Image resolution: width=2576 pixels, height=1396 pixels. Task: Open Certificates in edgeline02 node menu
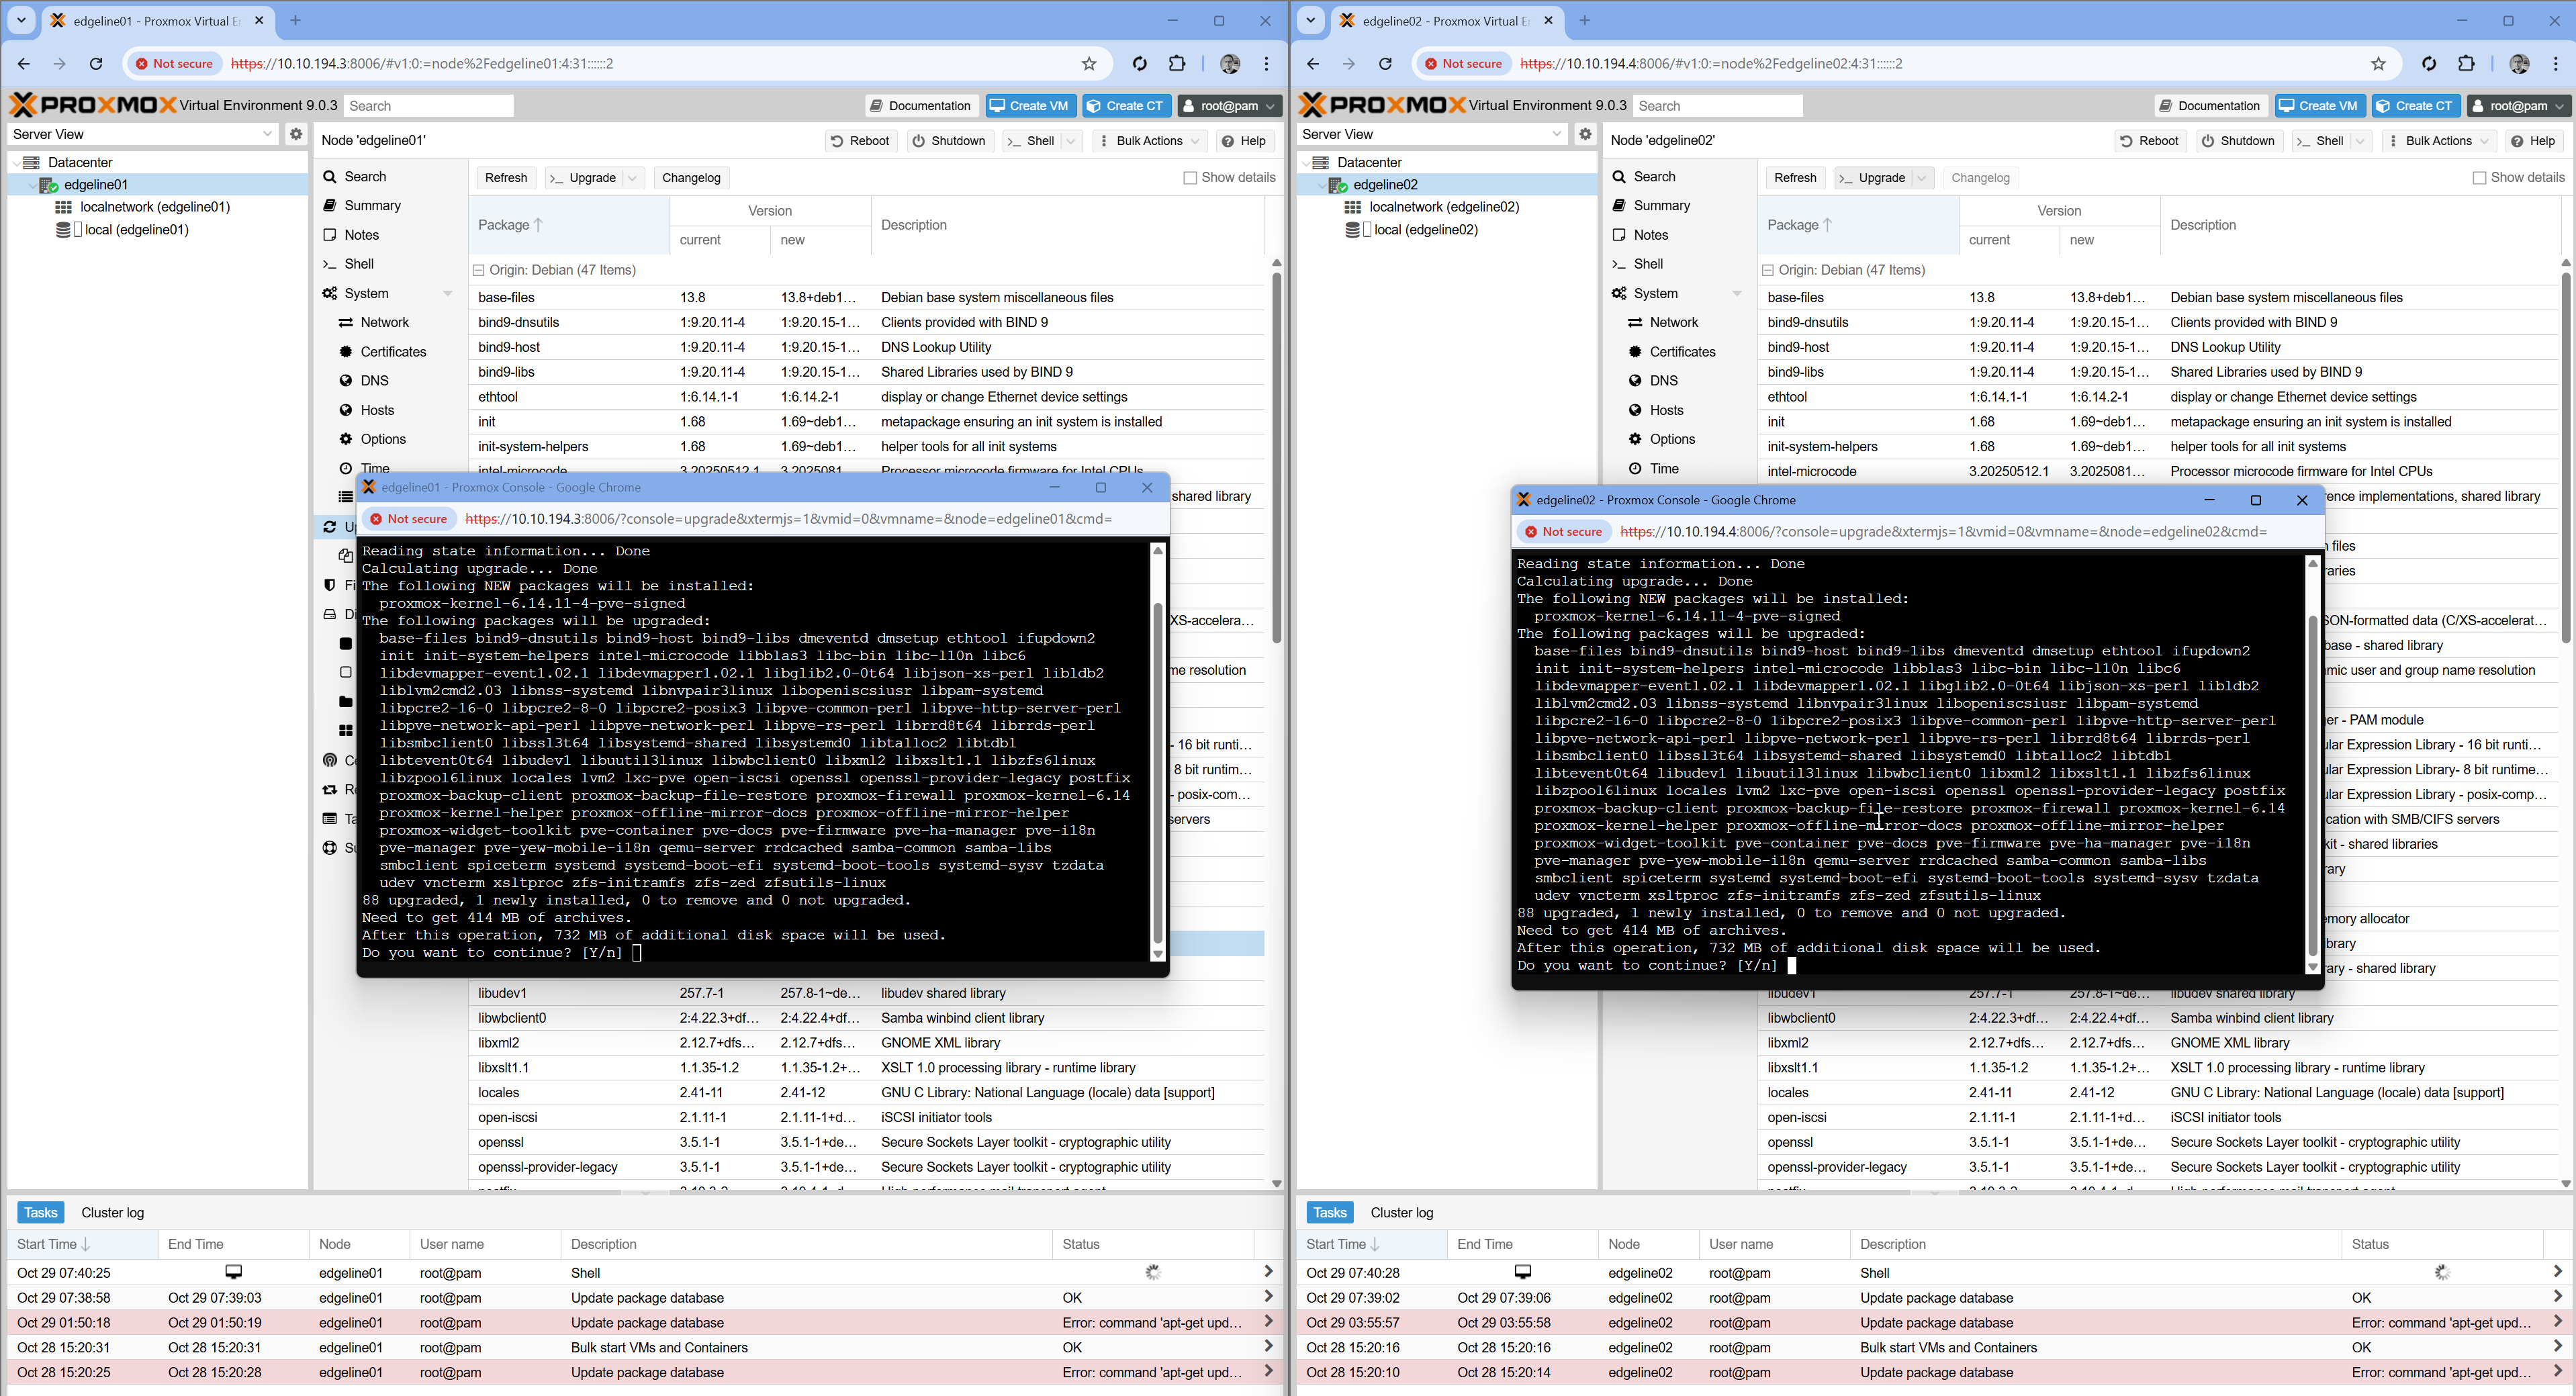tap(1682, 352)
